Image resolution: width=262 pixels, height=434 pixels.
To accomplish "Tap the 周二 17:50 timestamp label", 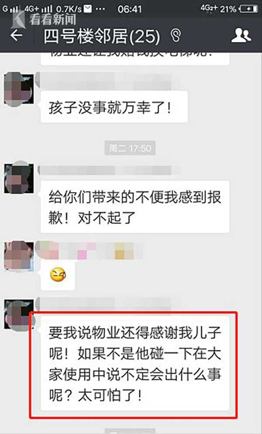I will tap(130, 148).
